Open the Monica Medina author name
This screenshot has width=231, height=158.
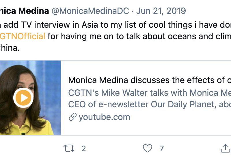pos(25,11)
